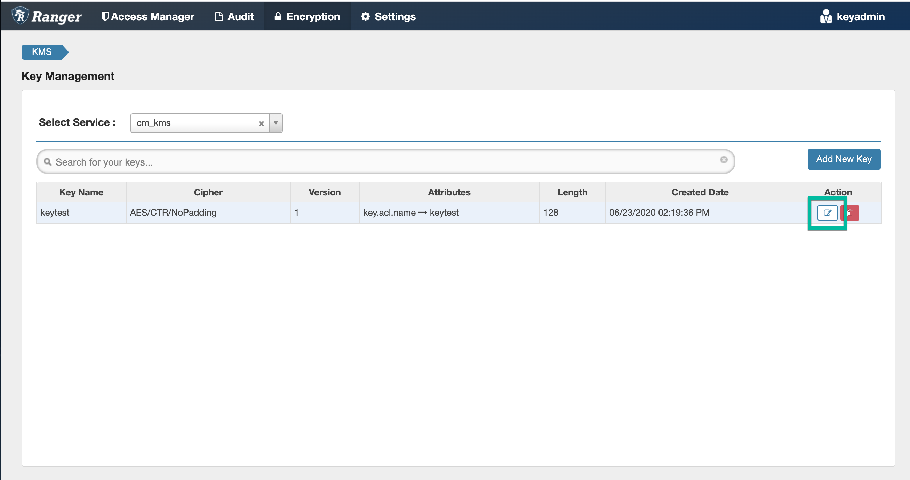Open the keyadmin user menu
The image size is (910, 480).
coord(860,16)
